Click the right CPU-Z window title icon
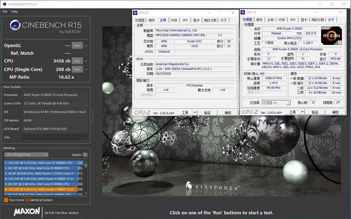 (243, 12)
